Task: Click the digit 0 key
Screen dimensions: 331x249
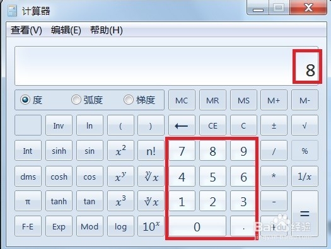Action: pyautogui.click(x=197, y=226)
